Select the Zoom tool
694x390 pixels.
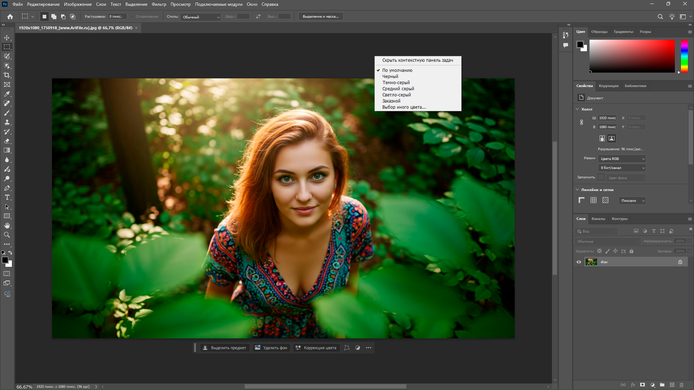coord(7,235)
